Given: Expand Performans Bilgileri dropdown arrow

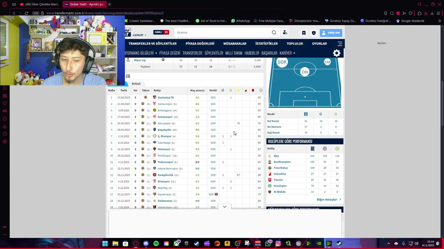Looking at the screenshot, I should [156, 53].
